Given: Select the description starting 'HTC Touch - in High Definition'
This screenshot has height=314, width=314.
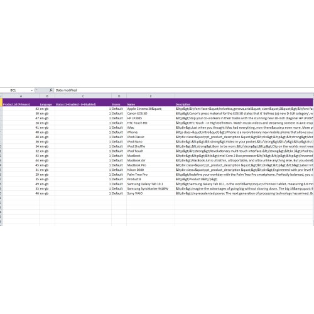Looking at the screenshot, I should click(244, 123).
